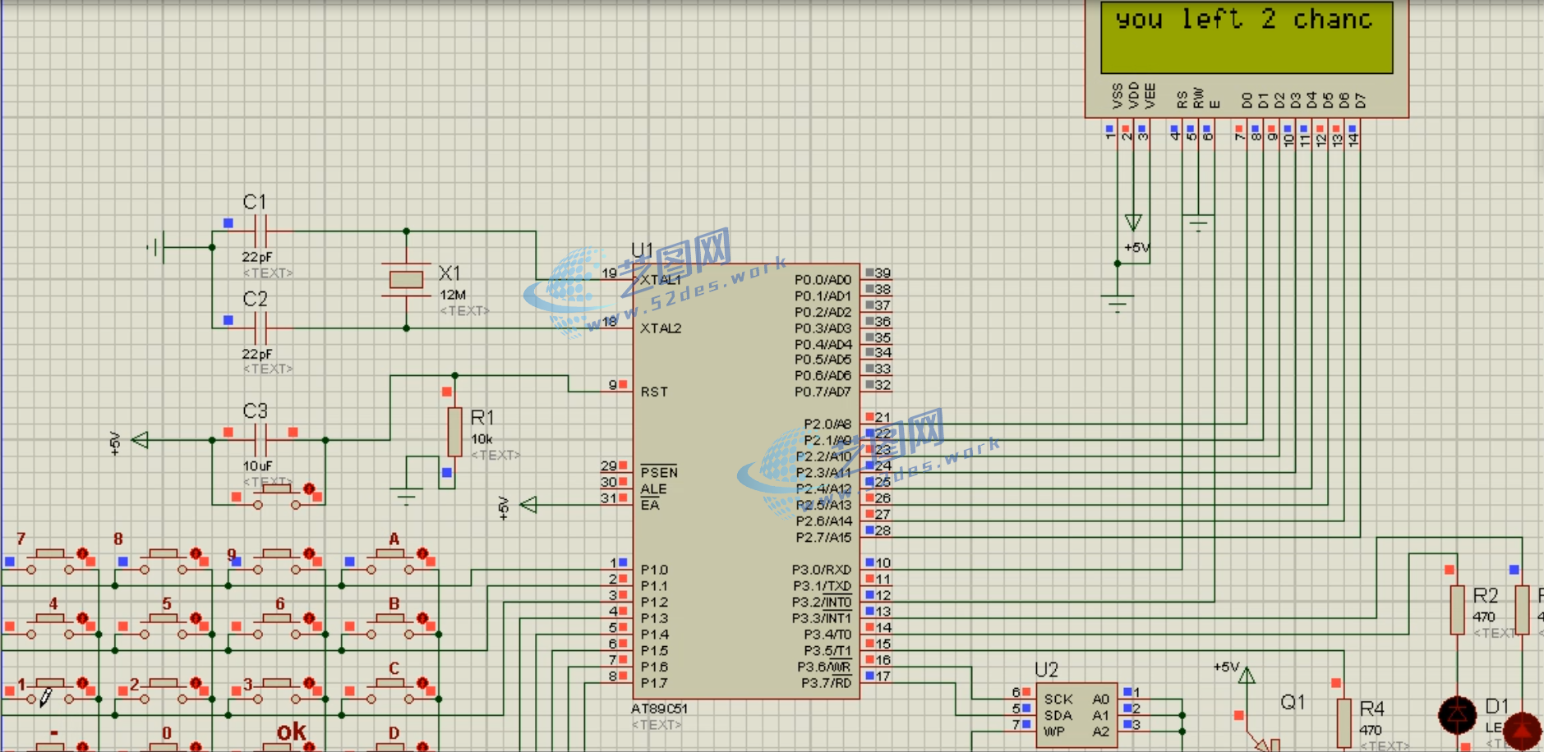This screenshot has width=1544, height=752.
Task: Click keypad push button 3
Action: click(x=277, y=690)
